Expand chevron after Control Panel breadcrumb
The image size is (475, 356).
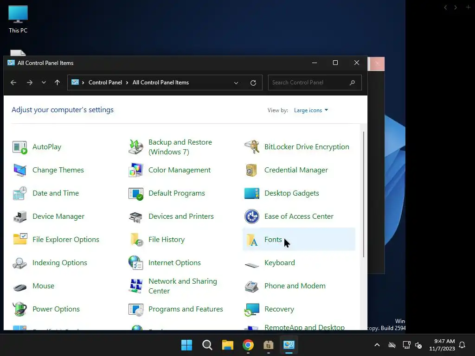coord(127,83)
